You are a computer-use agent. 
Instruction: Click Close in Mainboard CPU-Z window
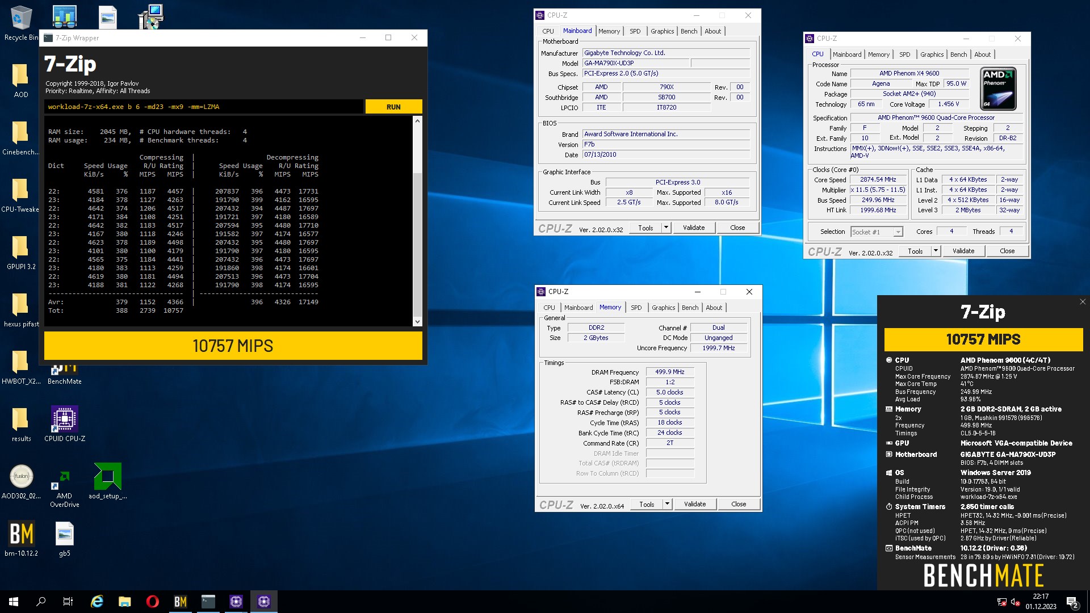pos(737,228)
